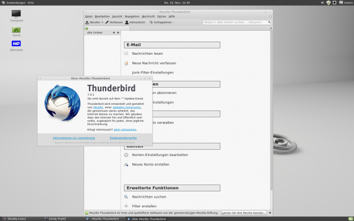Click the Golem user name in top panel
This screenshot has width=354, height=221.
(348, 3)
